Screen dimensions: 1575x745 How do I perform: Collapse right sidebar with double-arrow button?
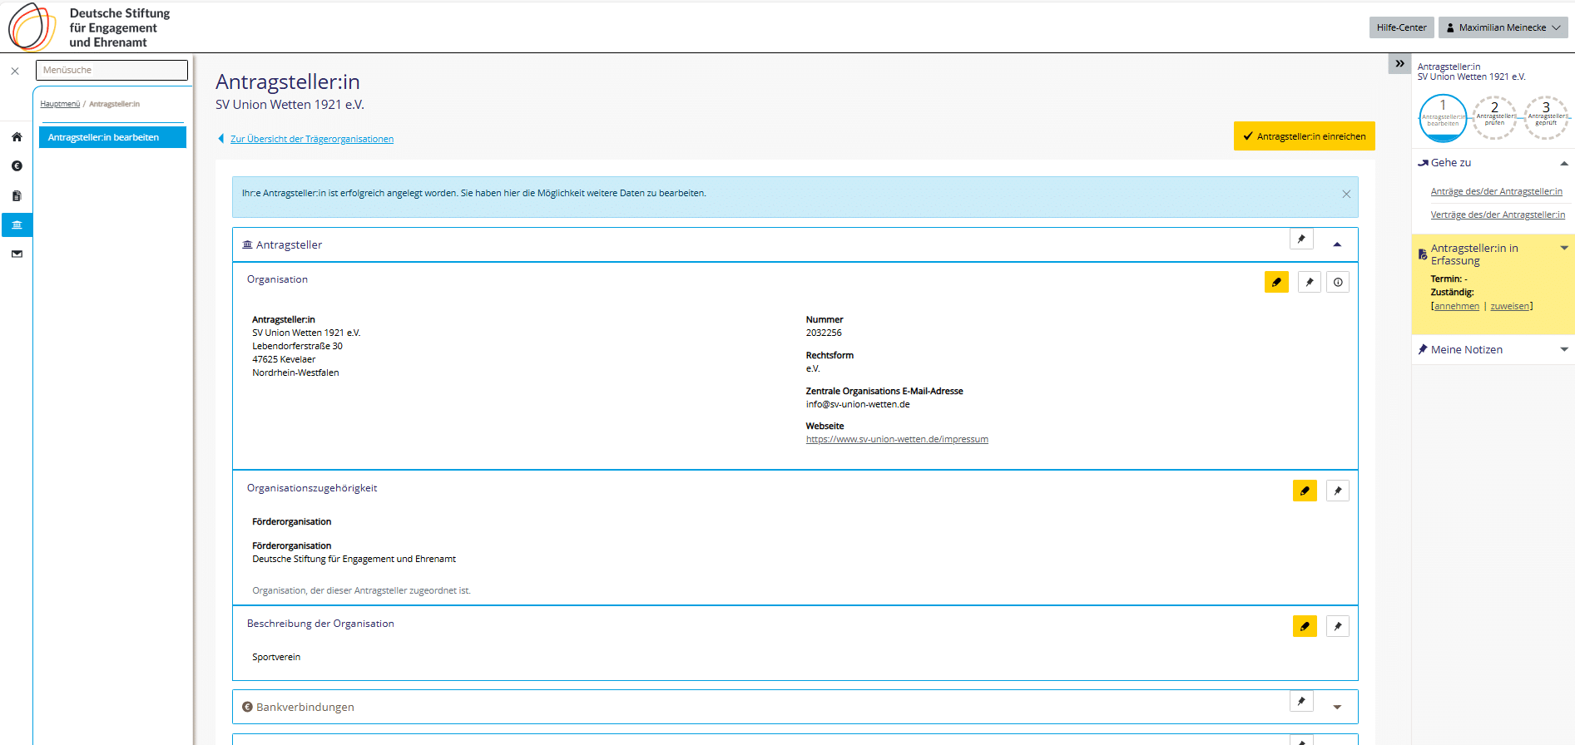[x=1399, y=64]
